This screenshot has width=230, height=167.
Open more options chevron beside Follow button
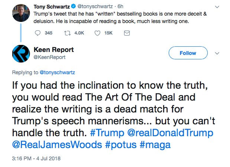coord(217,53)
